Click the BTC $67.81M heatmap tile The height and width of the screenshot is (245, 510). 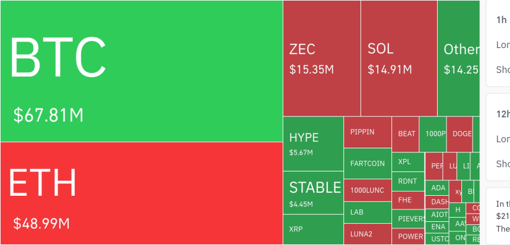[x=141, y=71]
